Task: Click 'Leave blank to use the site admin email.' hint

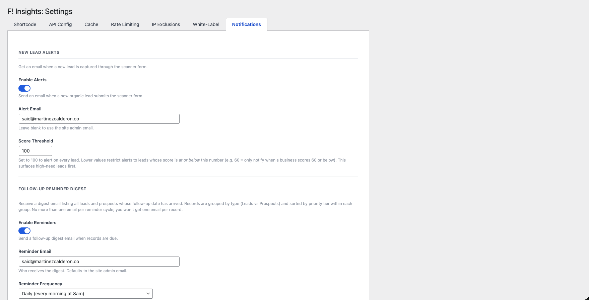Action: (56, 128)
